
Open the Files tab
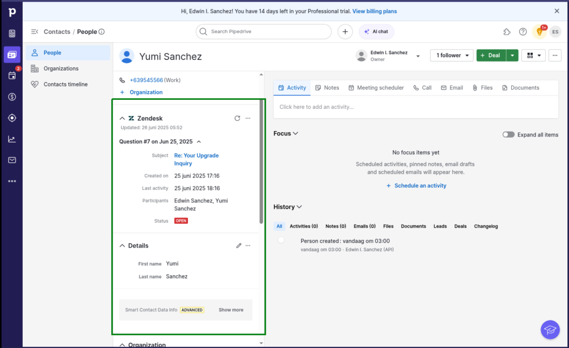482,88
